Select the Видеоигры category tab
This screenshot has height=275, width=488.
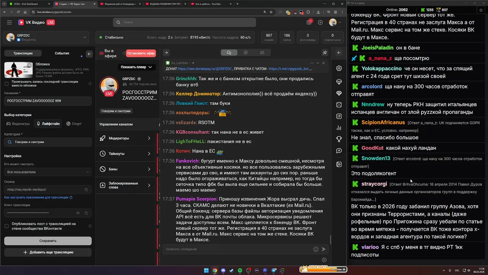click(x=18, y=124)
